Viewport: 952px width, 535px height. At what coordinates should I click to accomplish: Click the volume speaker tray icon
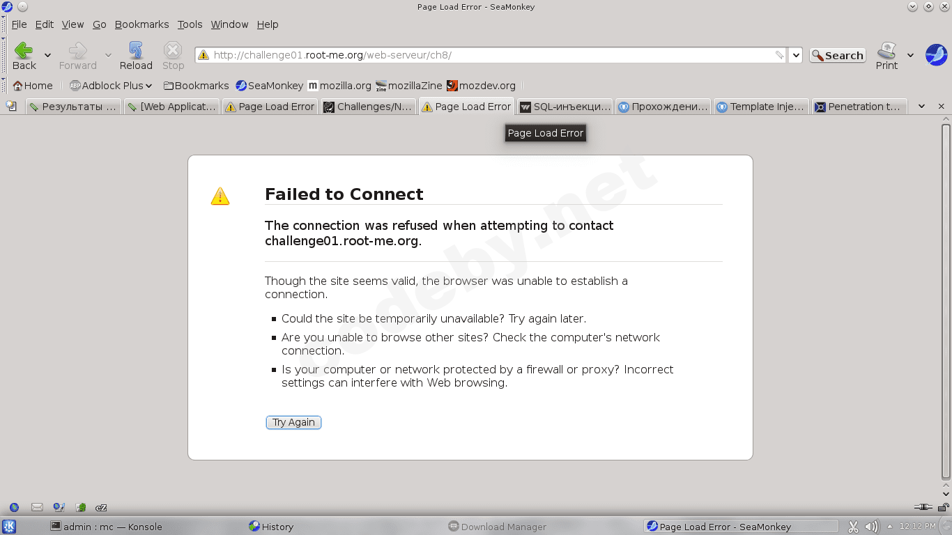pyautogui.click(x=871, y=527)
